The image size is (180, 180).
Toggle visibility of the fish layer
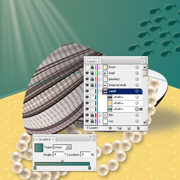pos(87,115)
